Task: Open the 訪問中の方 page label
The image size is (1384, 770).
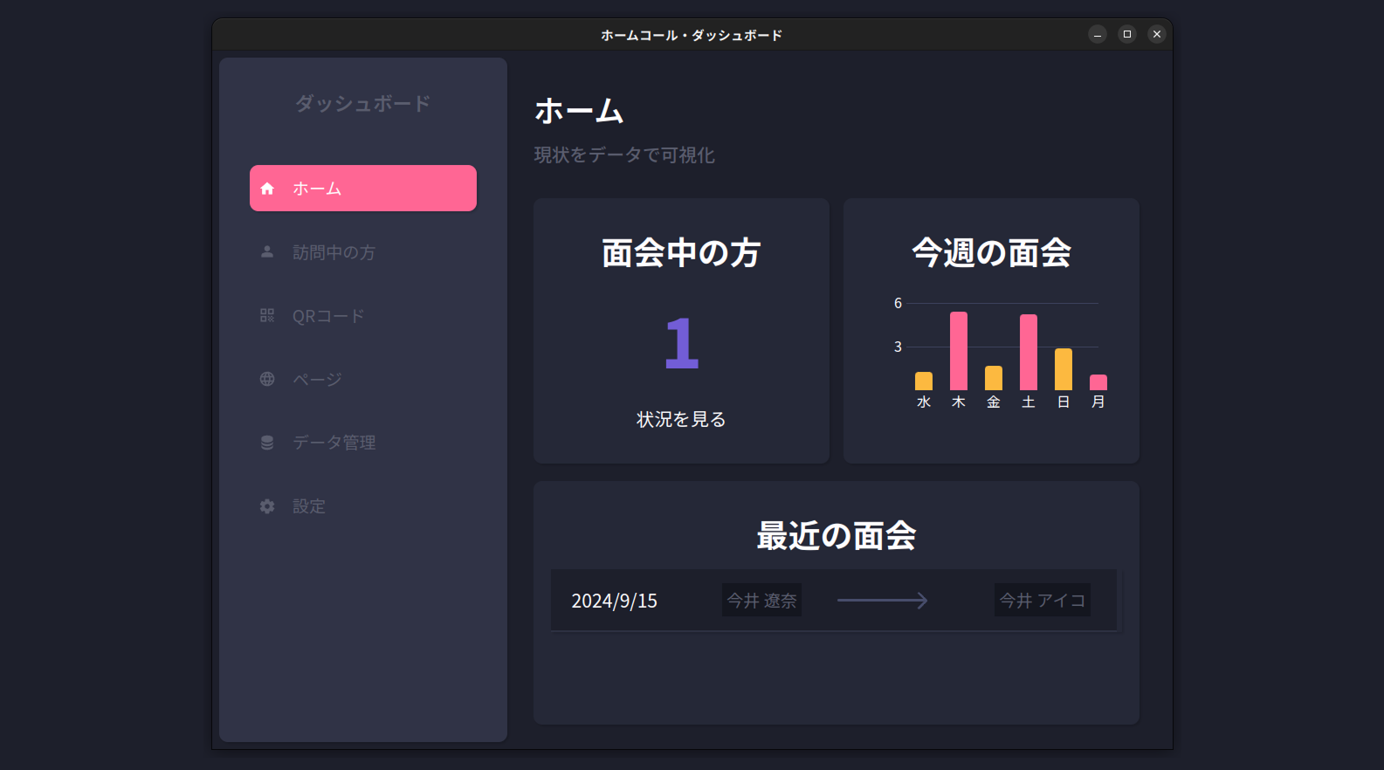Action: [334, 252]
